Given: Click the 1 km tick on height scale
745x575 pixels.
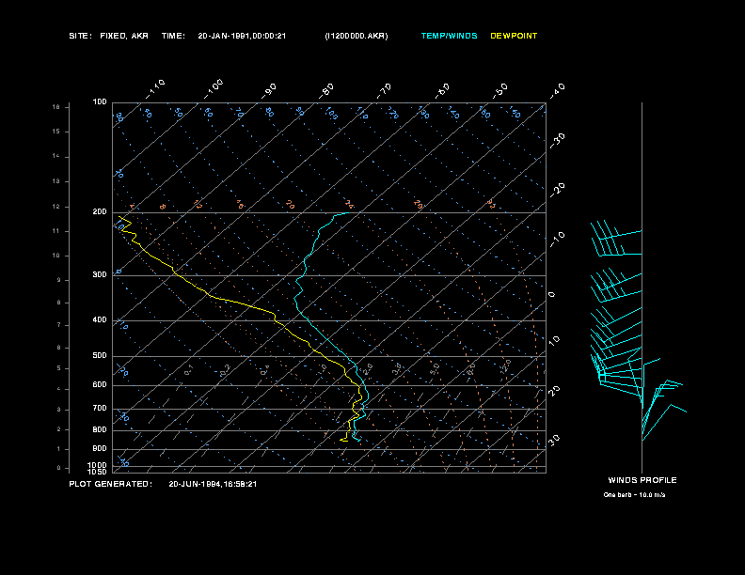Looking at the screenshot, I should pos(59,449).
